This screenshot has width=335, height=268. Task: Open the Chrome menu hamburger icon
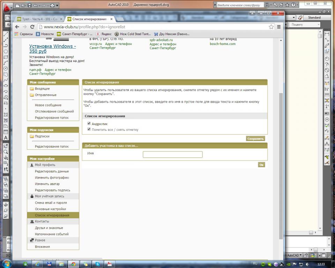tap(279, 27)
